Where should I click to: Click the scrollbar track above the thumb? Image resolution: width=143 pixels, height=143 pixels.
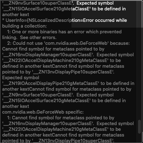139,60
